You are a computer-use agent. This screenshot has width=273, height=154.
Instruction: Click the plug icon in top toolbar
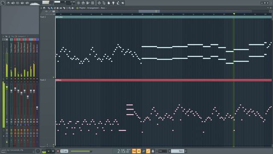pos(113,3)
